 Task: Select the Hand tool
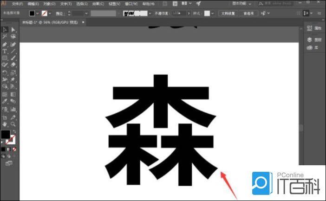coord(5,124)
